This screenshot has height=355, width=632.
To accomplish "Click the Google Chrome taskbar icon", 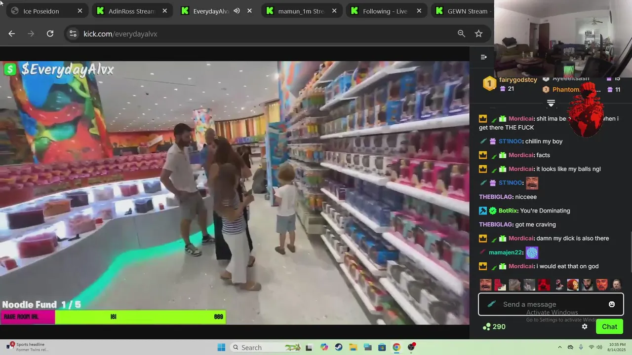I will [x=396, y=347].
